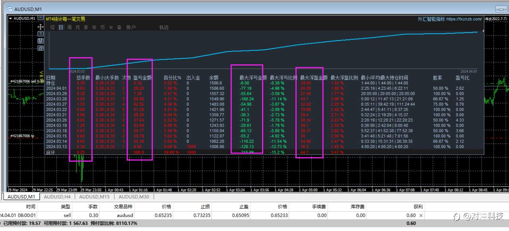Image resolution: width=509 pixels, height=231 pixels.
Task: Select the 日 daily statistics tab
Action: 61,27
